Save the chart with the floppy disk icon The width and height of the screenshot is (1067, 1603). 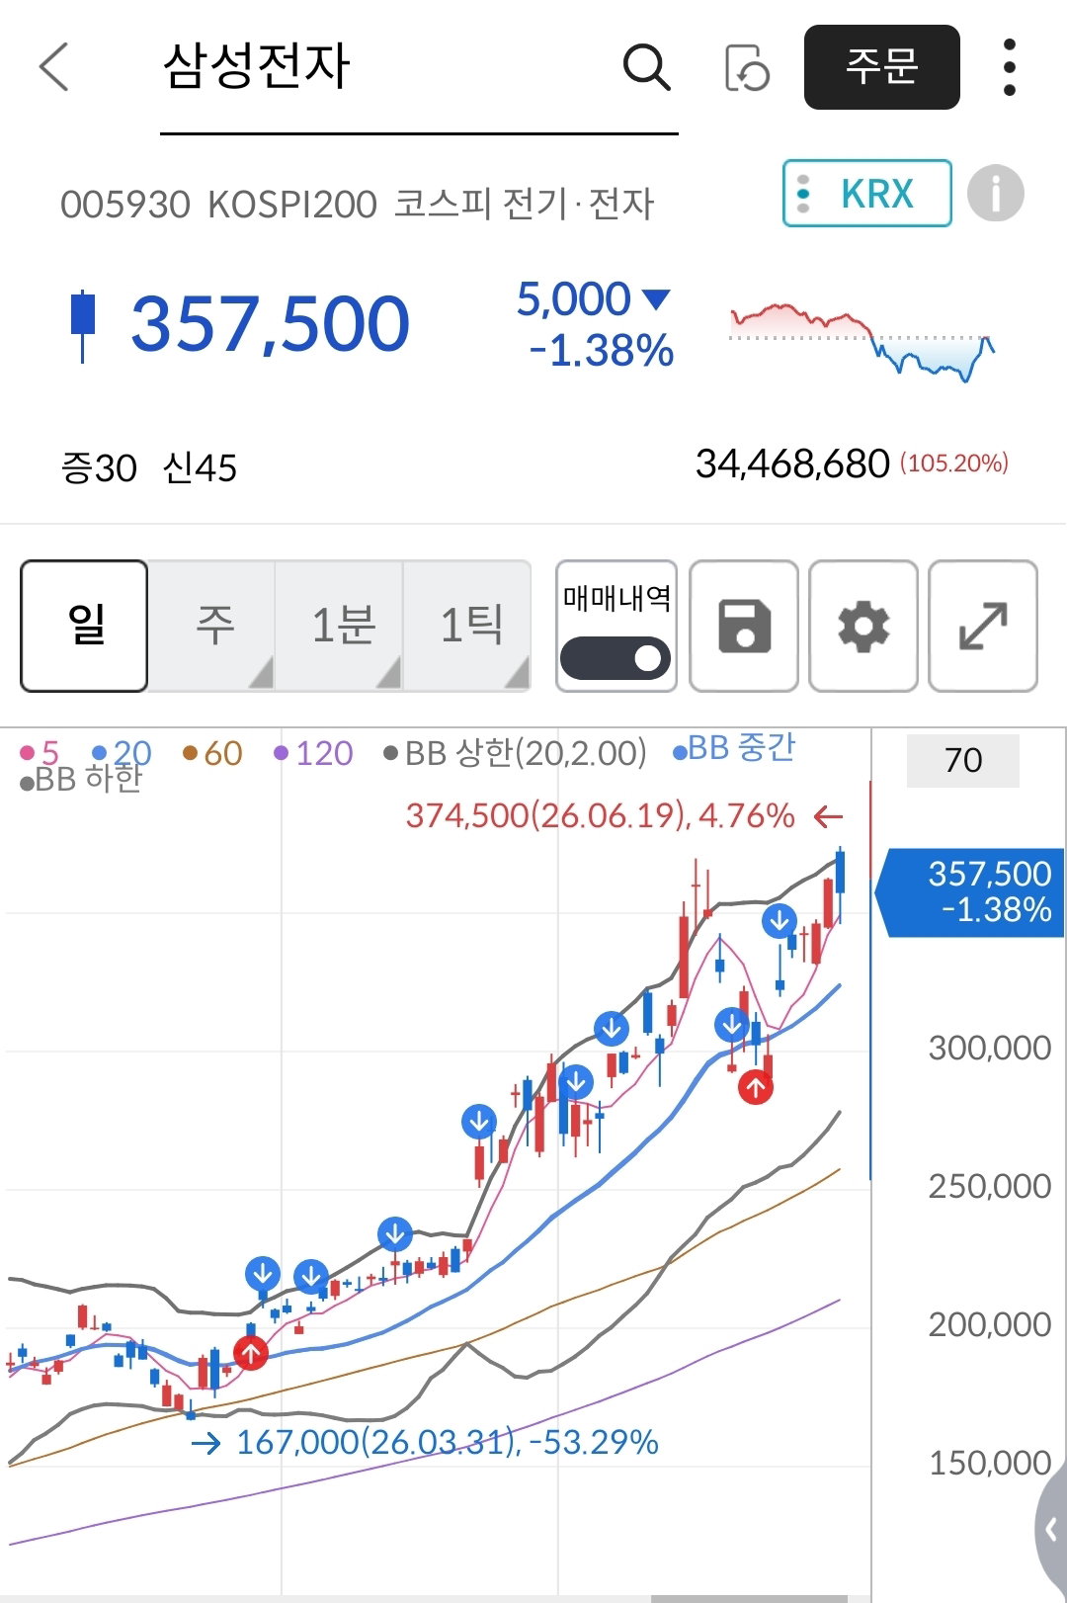pyautogui.click(x=744, y=626)
